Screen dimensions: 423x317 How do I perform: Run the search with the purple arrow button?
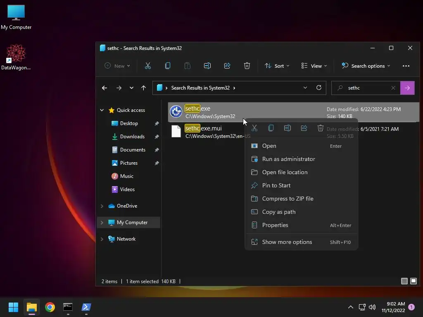pos(407,88)
